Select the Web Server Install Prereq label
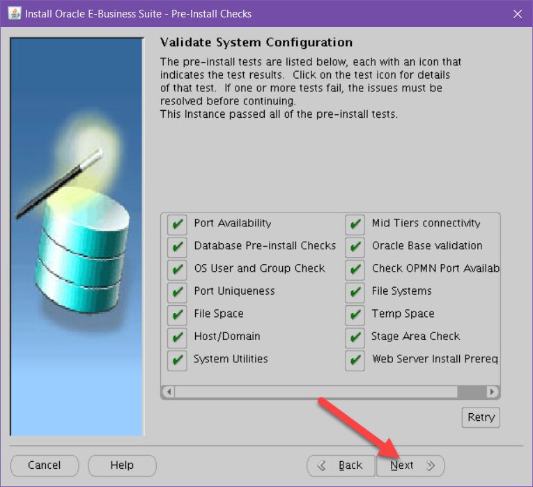The height and width of the screenshot is (487, 533). coord(435,360)
